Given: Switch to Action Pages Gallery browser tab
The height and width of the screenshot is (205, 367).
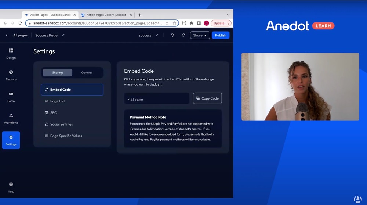Looking at the screenshot, I should point(105,15).
